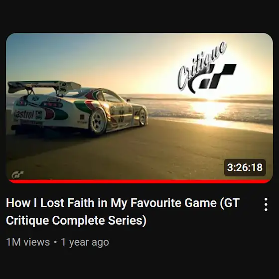Image resolution: width=279 pixels, height=279 pixels.
Task: Click 'Critique Complete Series)' title line
Action: 76,220
